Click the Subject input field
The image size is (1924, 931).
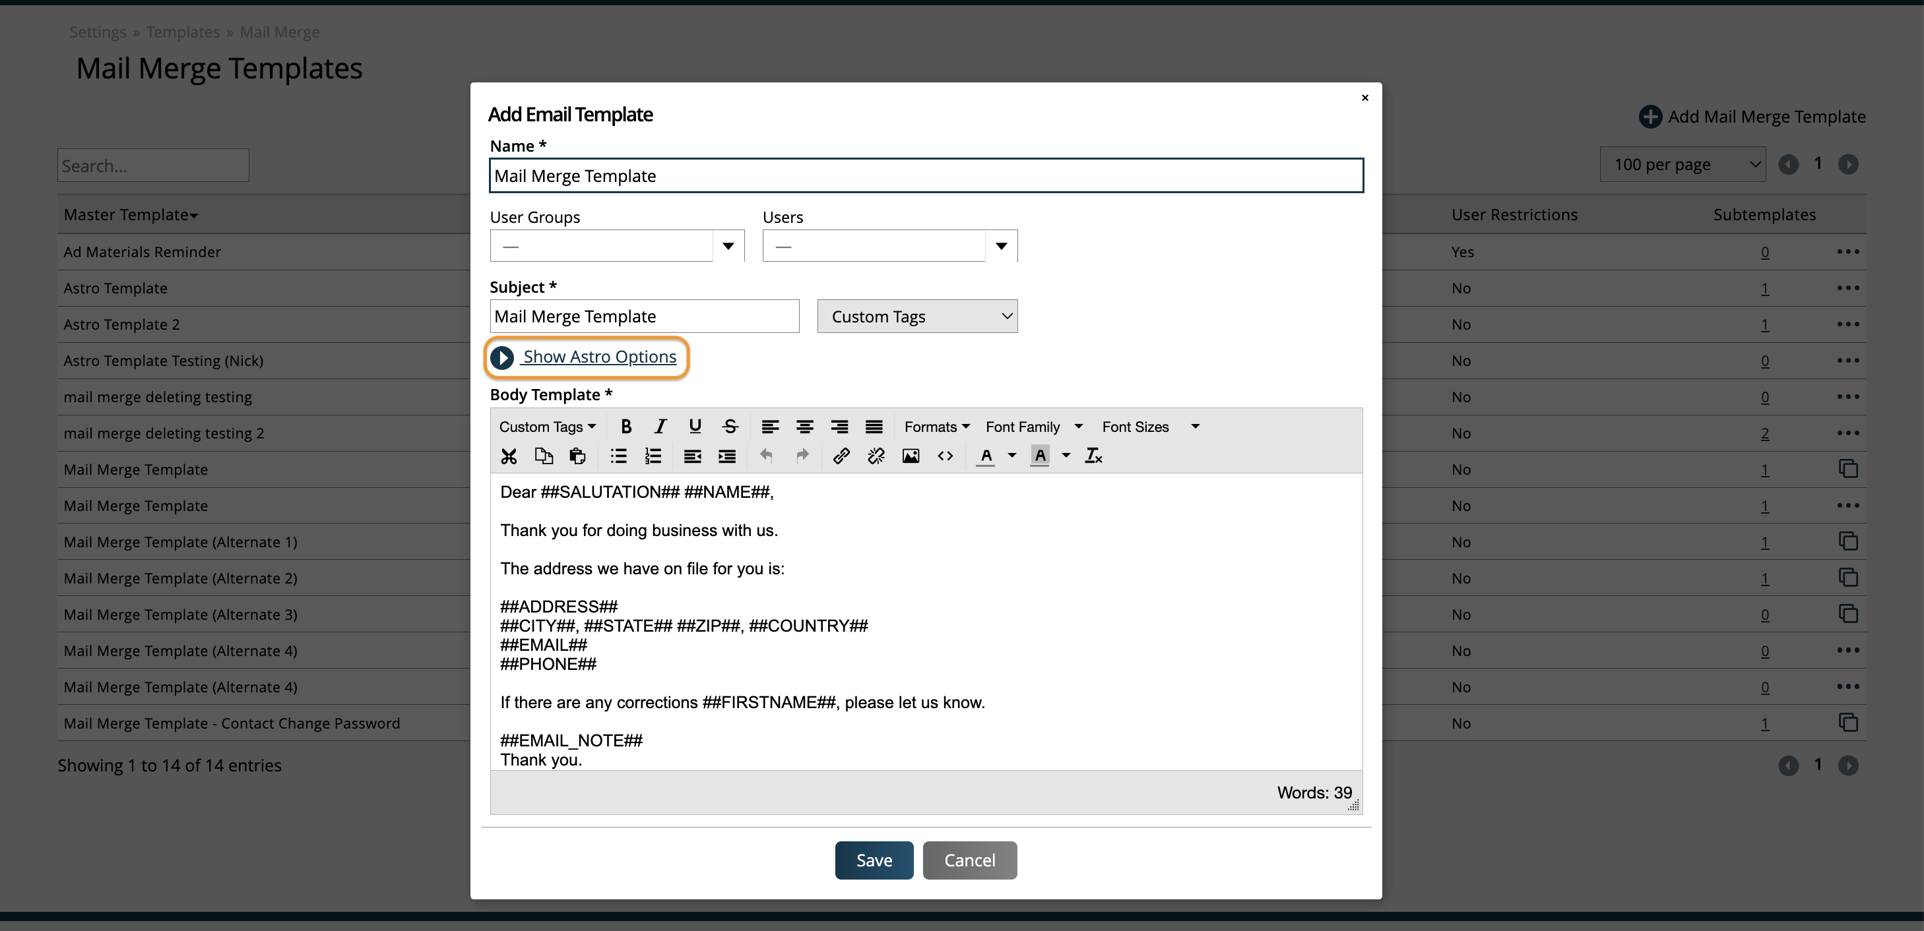pyautogui.click(x=644, y=316)
